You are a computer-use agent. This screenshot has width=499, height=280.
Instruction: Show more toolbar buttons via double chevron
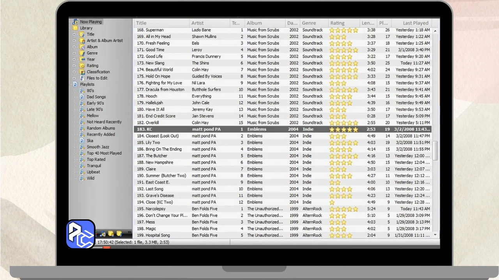(x=129, y=232)
